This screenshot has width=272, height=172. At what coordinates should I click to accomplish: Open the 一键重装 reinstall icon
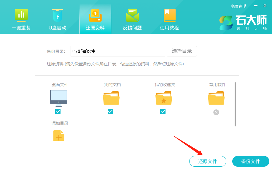[x=21, y=15]
